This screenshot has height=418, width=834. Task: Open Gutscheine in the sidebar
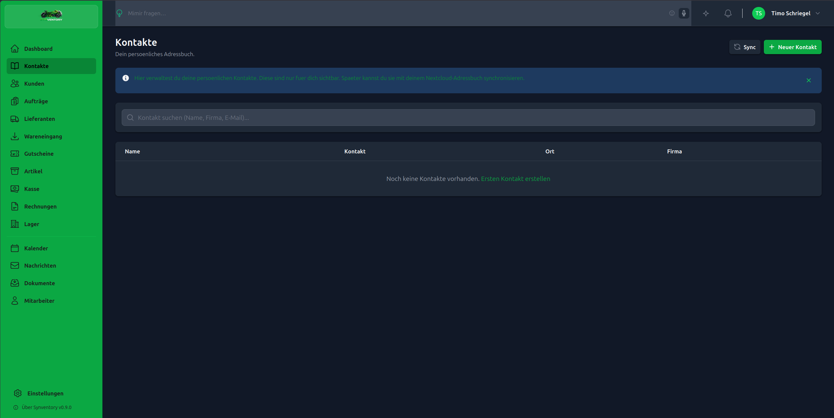pyautogui.click(x=39, y=154)
